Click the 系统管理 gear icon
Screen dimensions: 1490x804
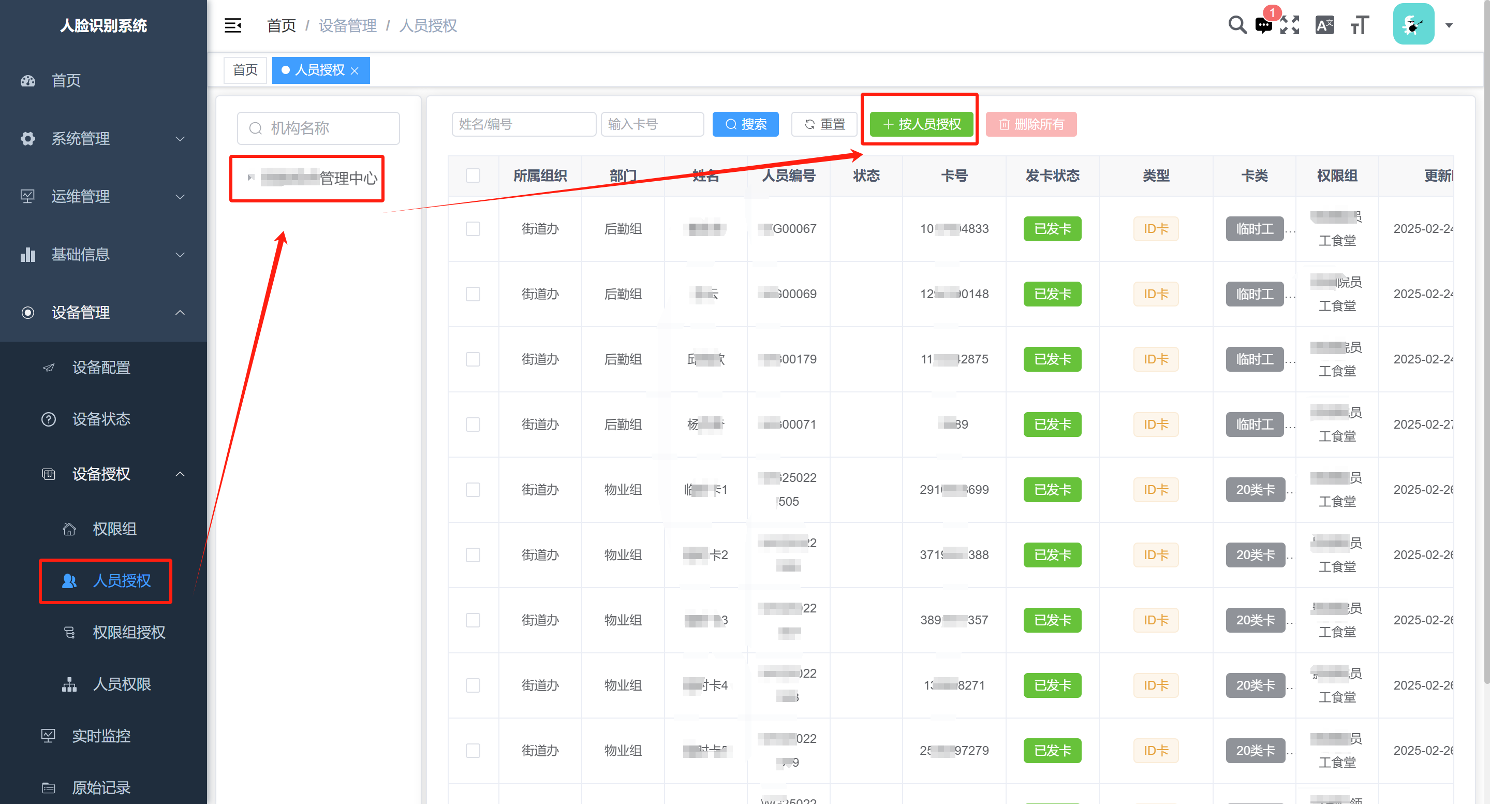pyautogui.click(x=28, y=139)
